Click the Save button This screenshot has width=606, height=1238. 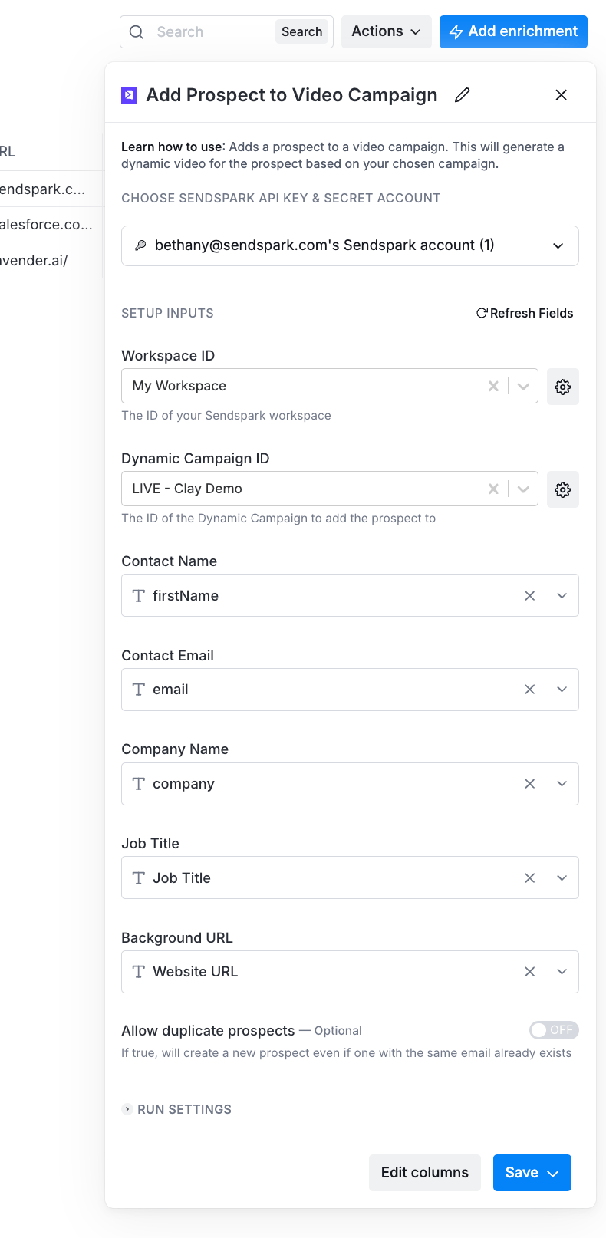coord(532,1173)
